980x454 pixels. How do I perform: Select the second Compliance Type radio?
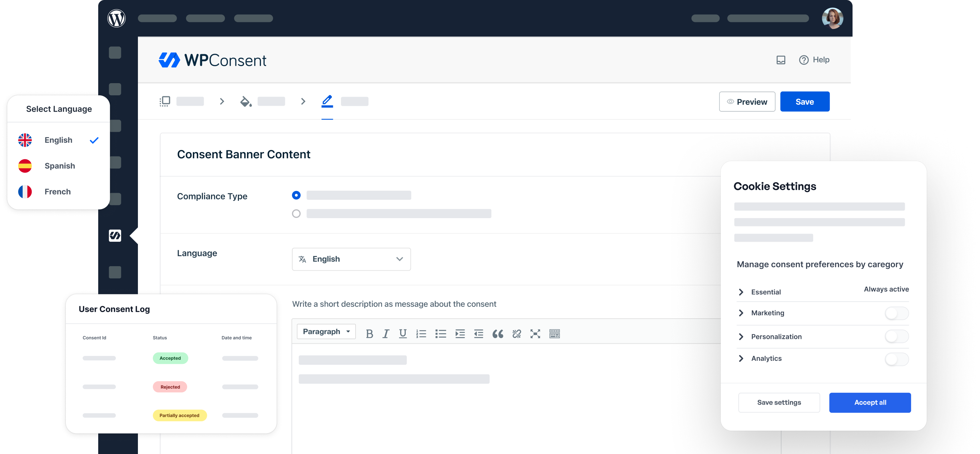tap(296, 214)
